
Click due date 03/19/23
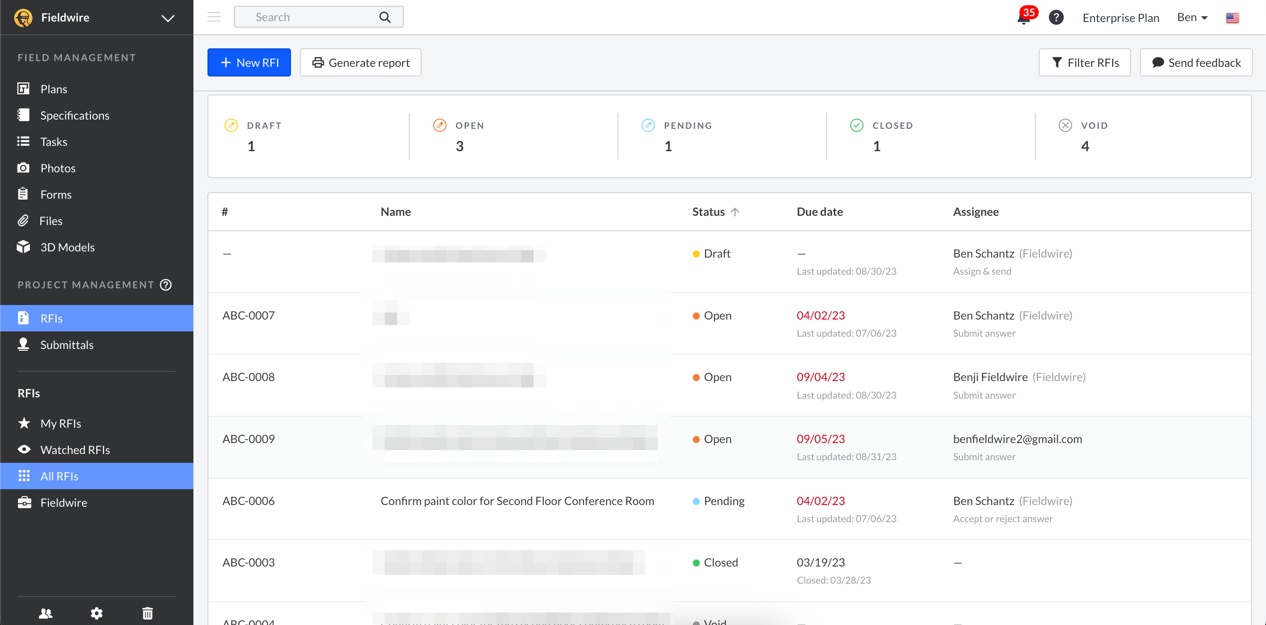point(820,562)
